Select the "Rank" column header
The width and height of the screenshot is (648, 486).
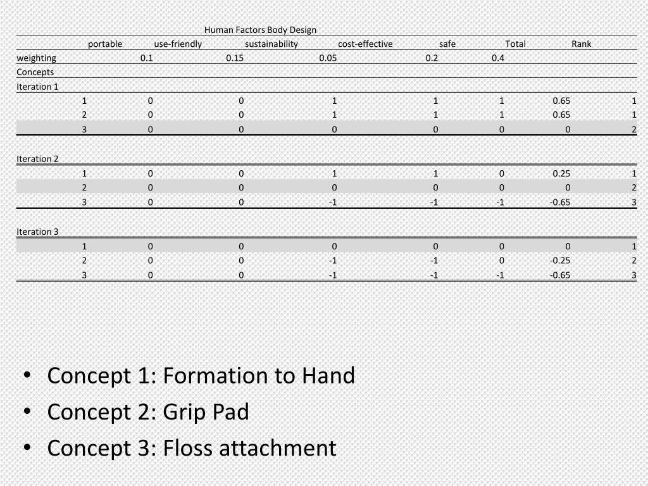[581, 44]
